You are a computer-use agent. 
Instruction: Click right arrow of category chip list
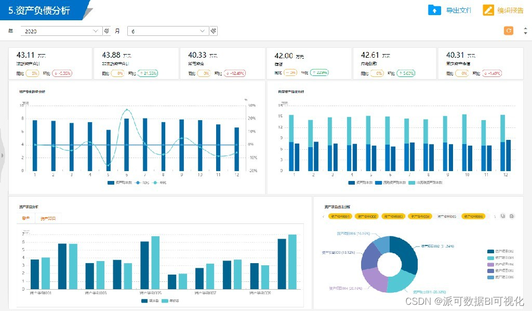click(495, 216)
